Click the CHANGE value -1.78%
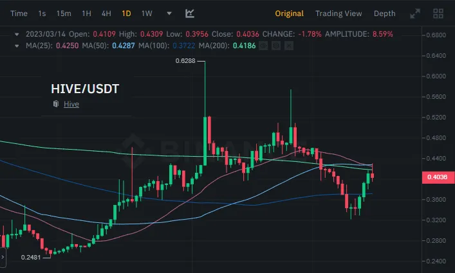Screen dimensions: 455x273 pos(310,34)
